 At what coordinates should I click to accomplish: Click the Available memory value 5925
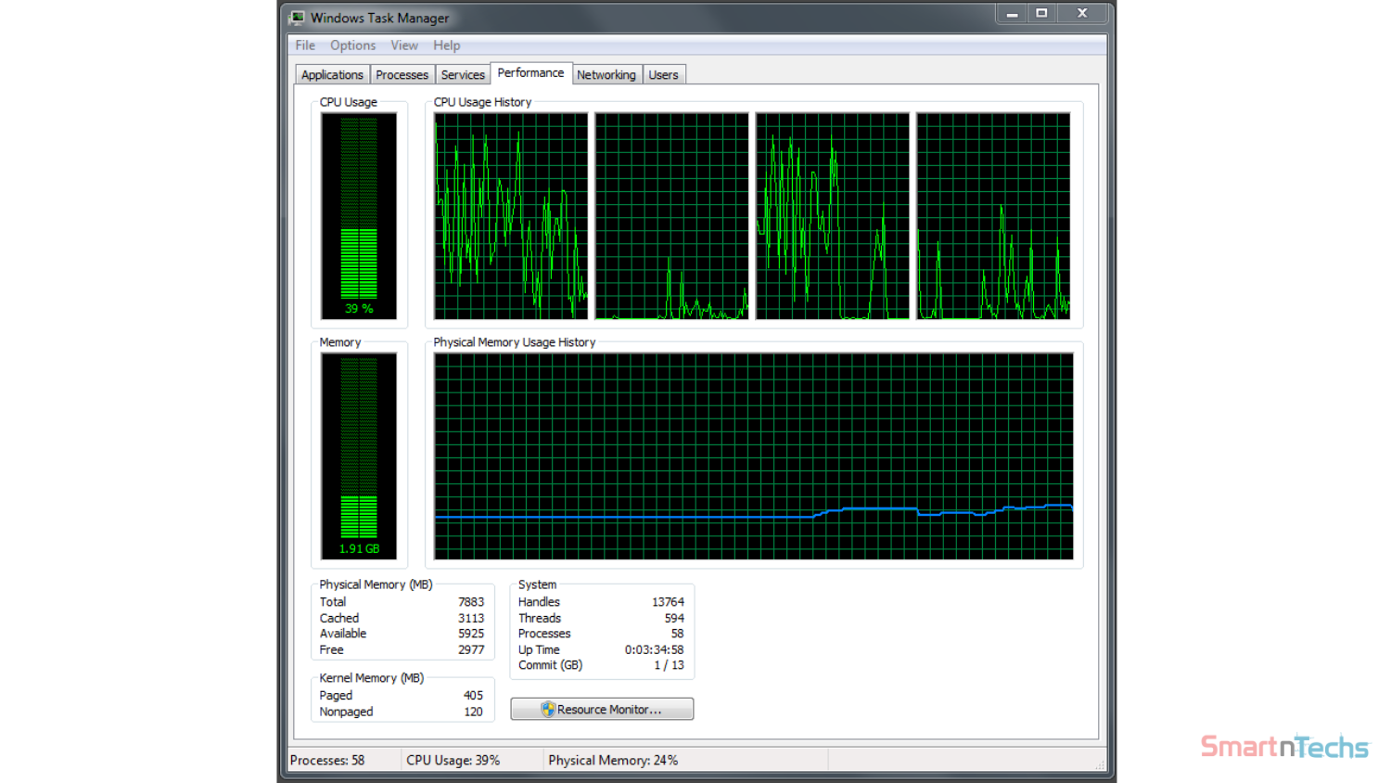[471, 634]
